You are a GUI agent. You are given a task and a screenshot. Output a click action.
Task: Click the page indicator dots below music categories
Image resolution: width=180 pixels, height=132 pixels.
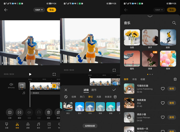150,74
